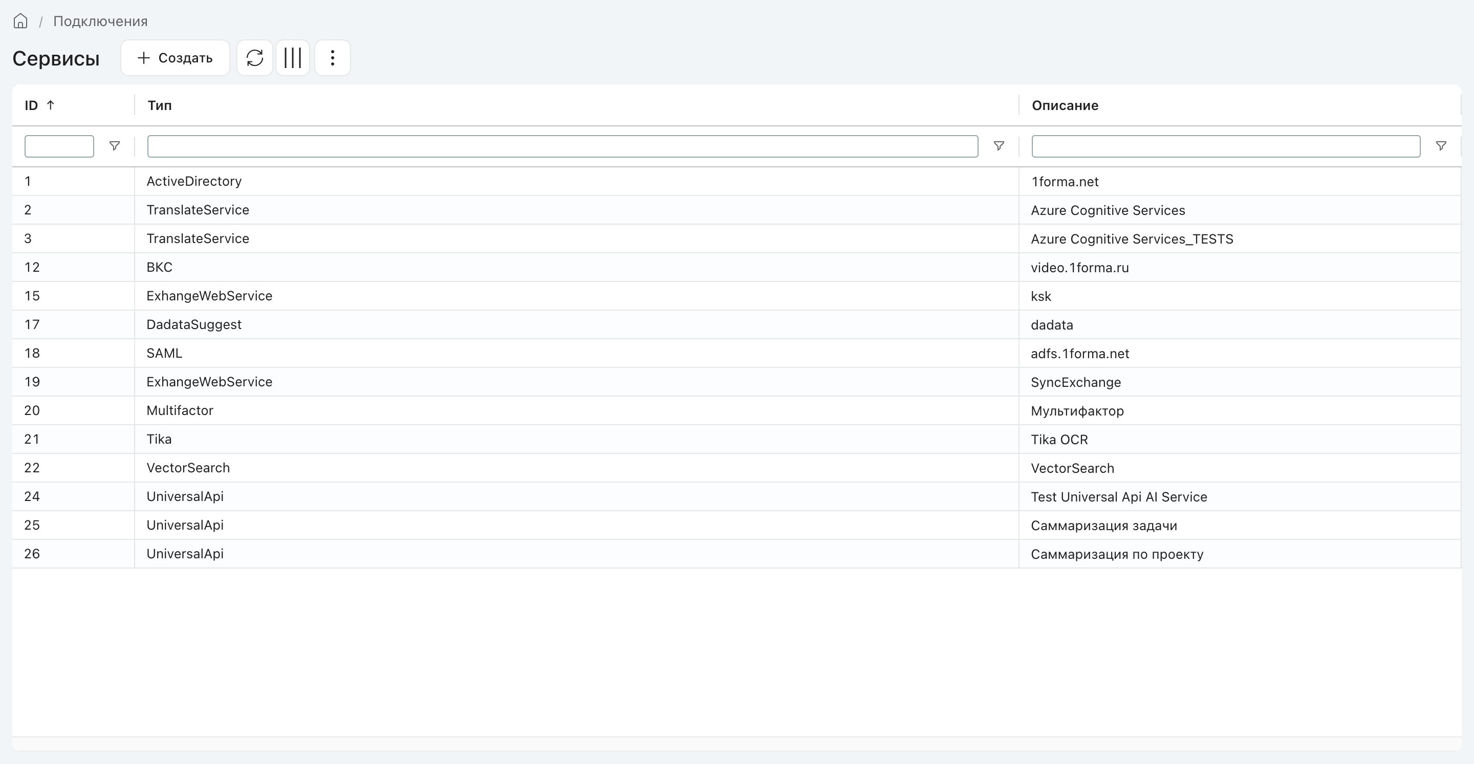Viewport: 1474px width, 764px height.
Task: Select the SAML type cell
Action: [576, 353]
